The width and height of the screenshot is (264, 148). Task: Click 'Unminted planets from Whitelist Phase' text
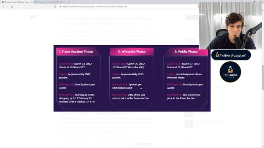(x=184, y=76)
